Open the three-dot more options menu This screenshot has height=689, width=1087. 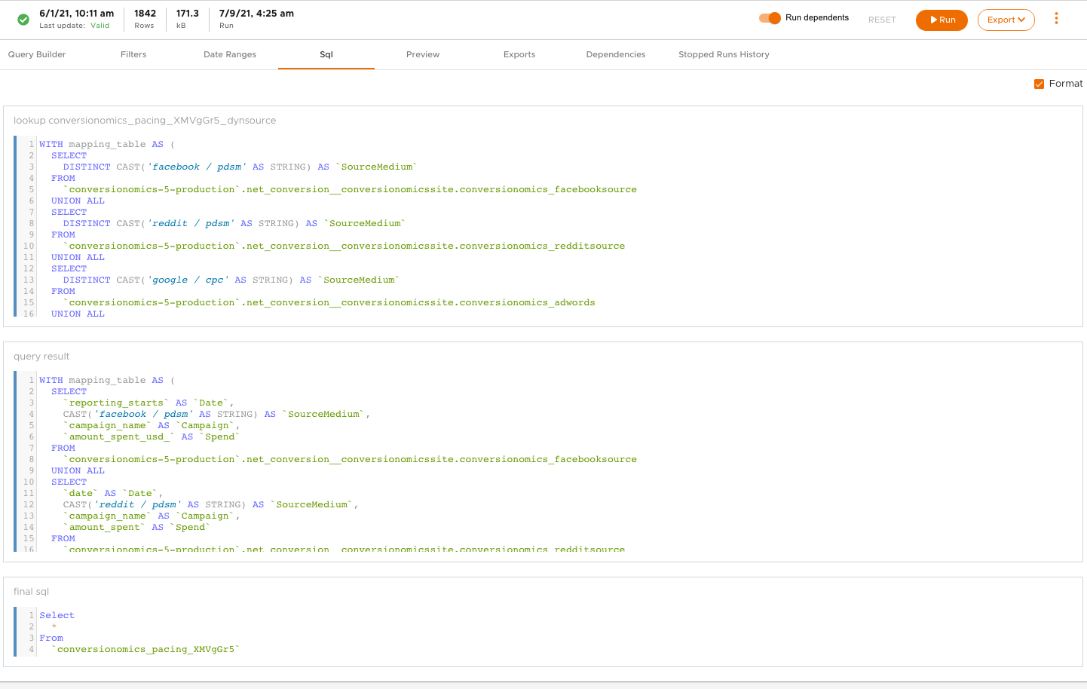(x=1056, y=19)
